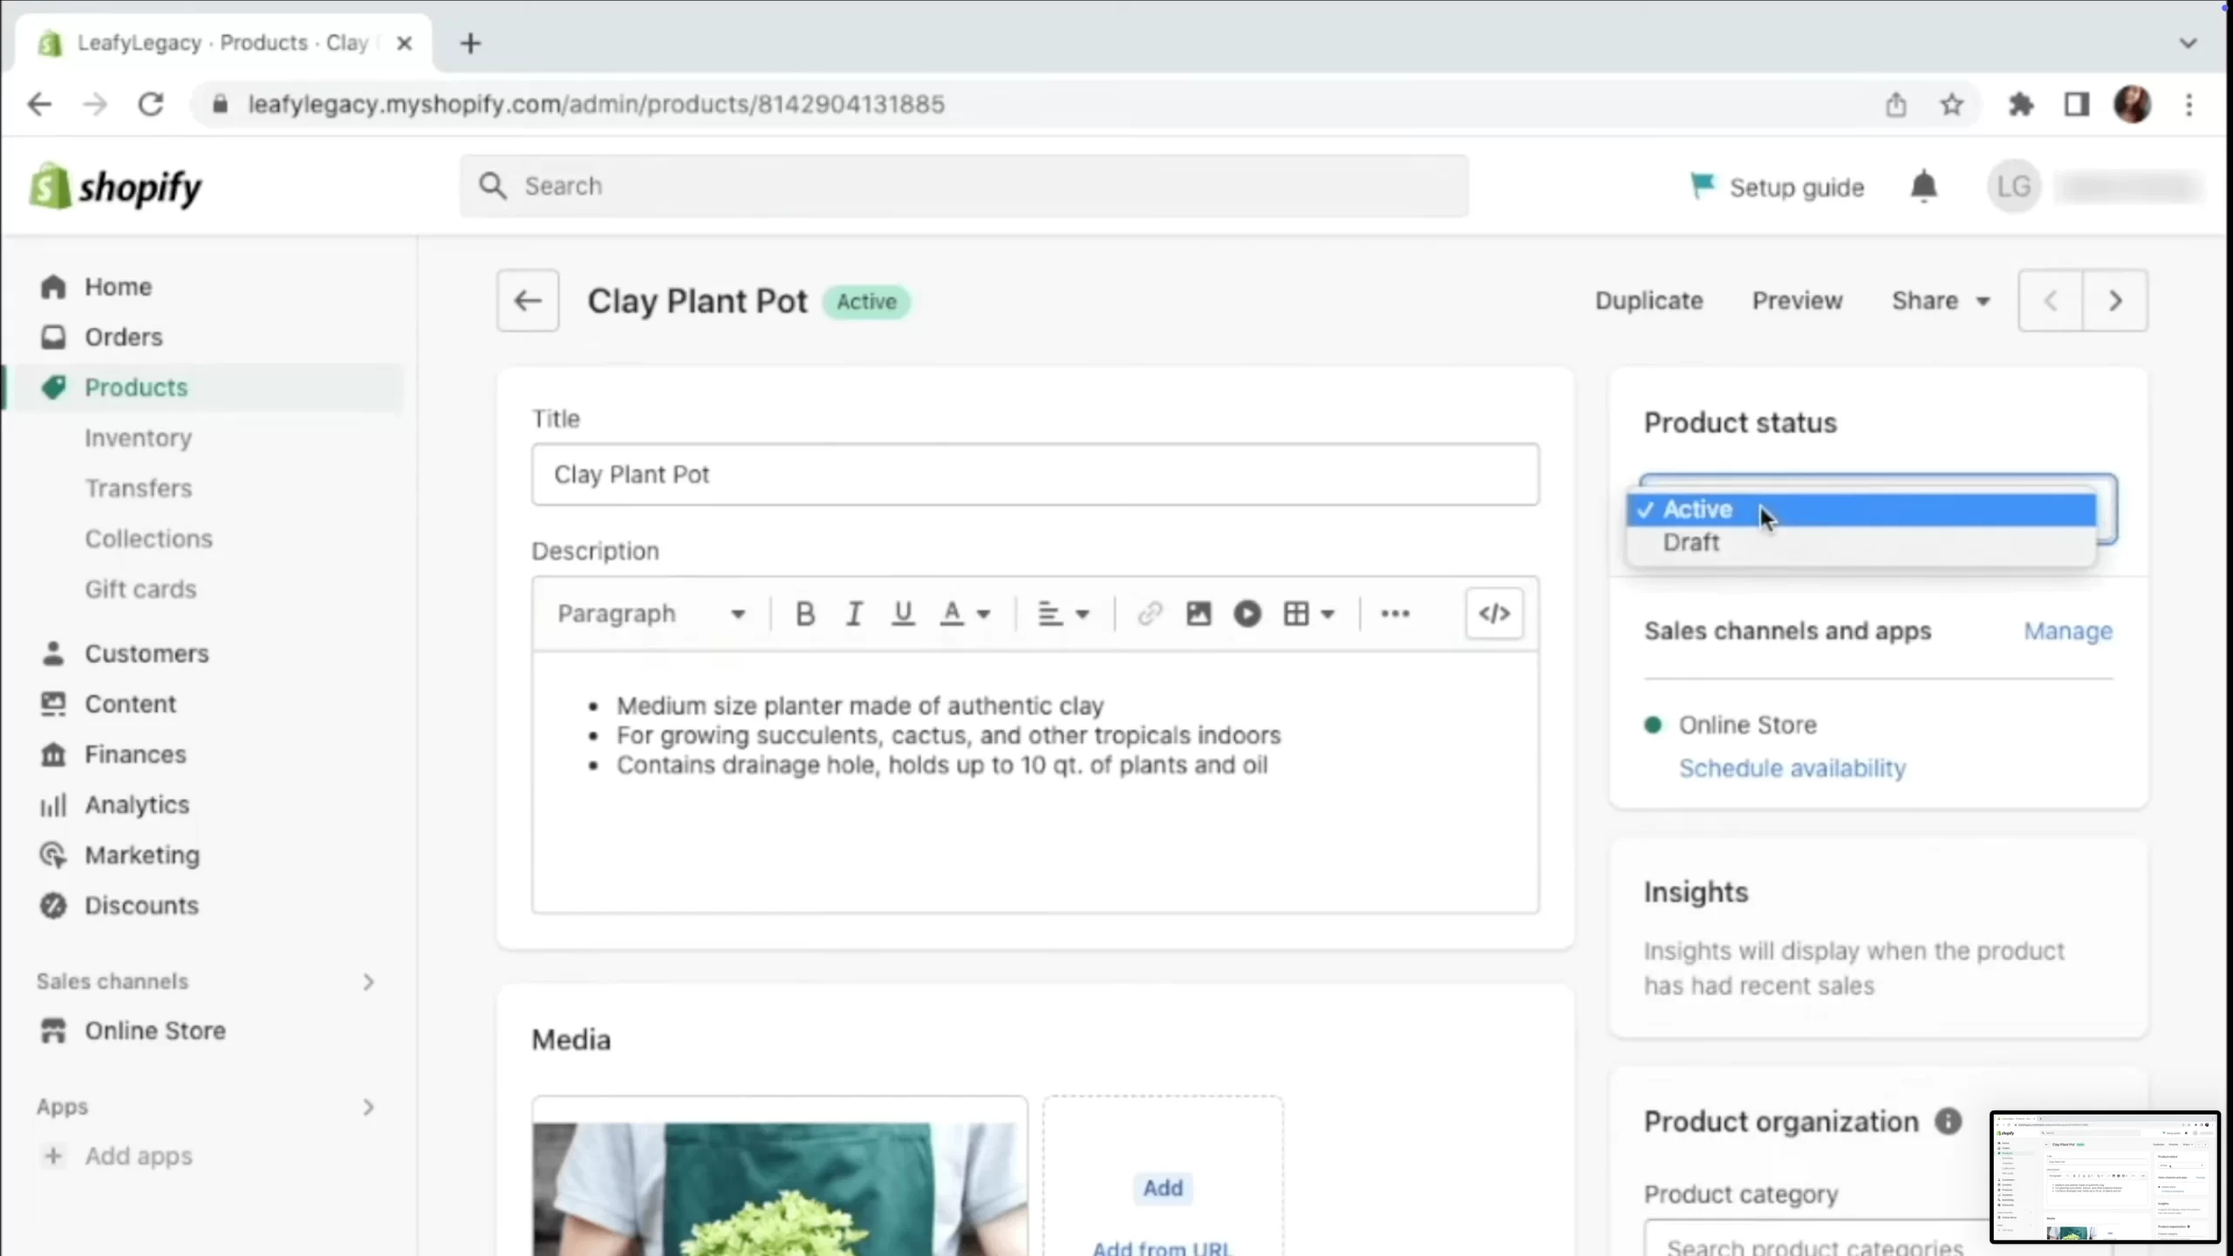Screen dimensions: 2233x1256
Task: Click the Clay Plant Pot title input field
Action: coord(1035,474)
